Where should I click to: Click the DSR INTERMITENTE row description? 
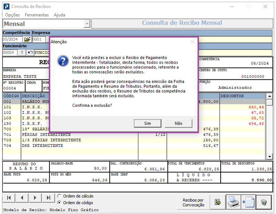[x=42, y=146]
